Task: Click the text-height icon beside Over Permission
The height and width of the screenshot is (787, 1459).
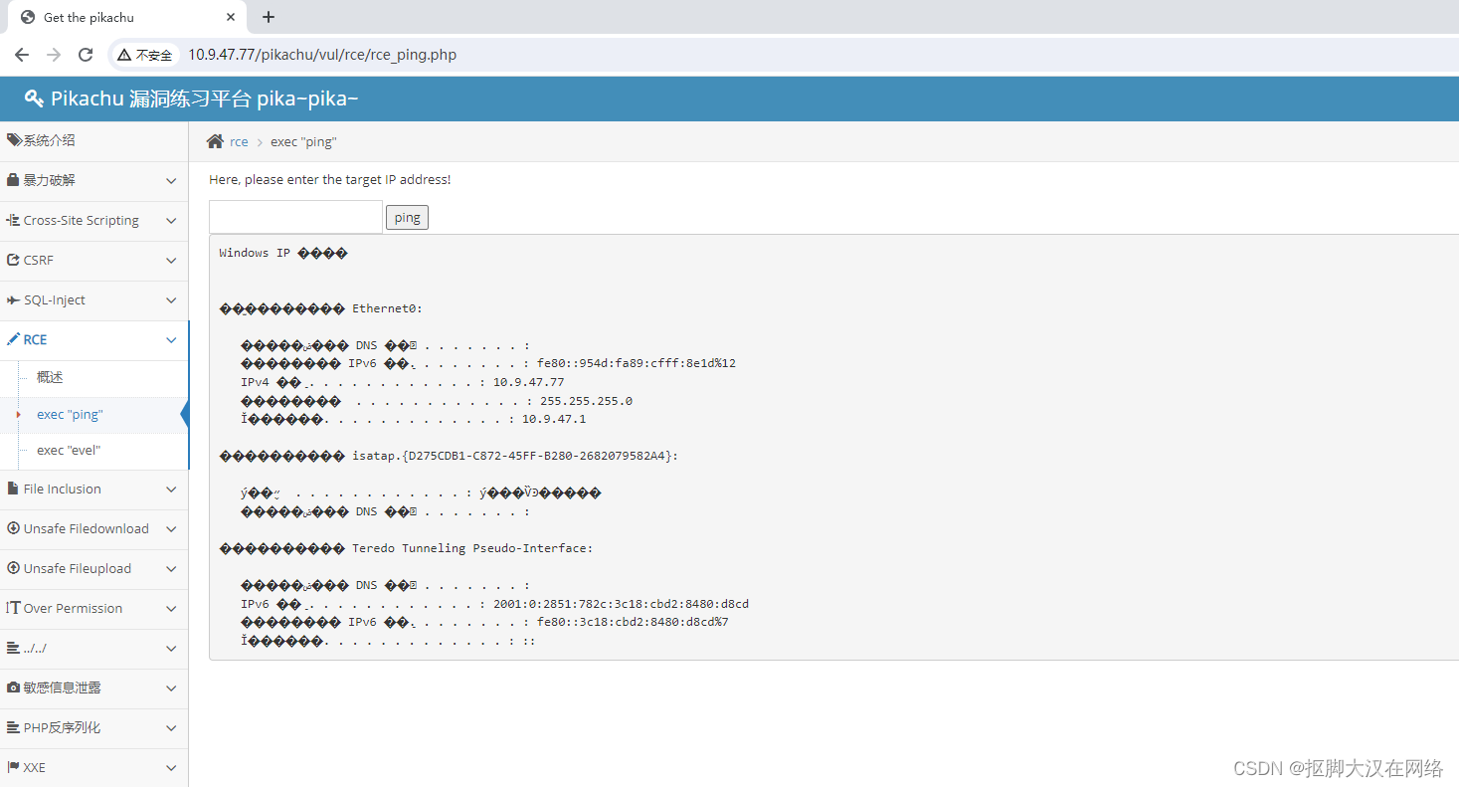Action: point(14,608)
